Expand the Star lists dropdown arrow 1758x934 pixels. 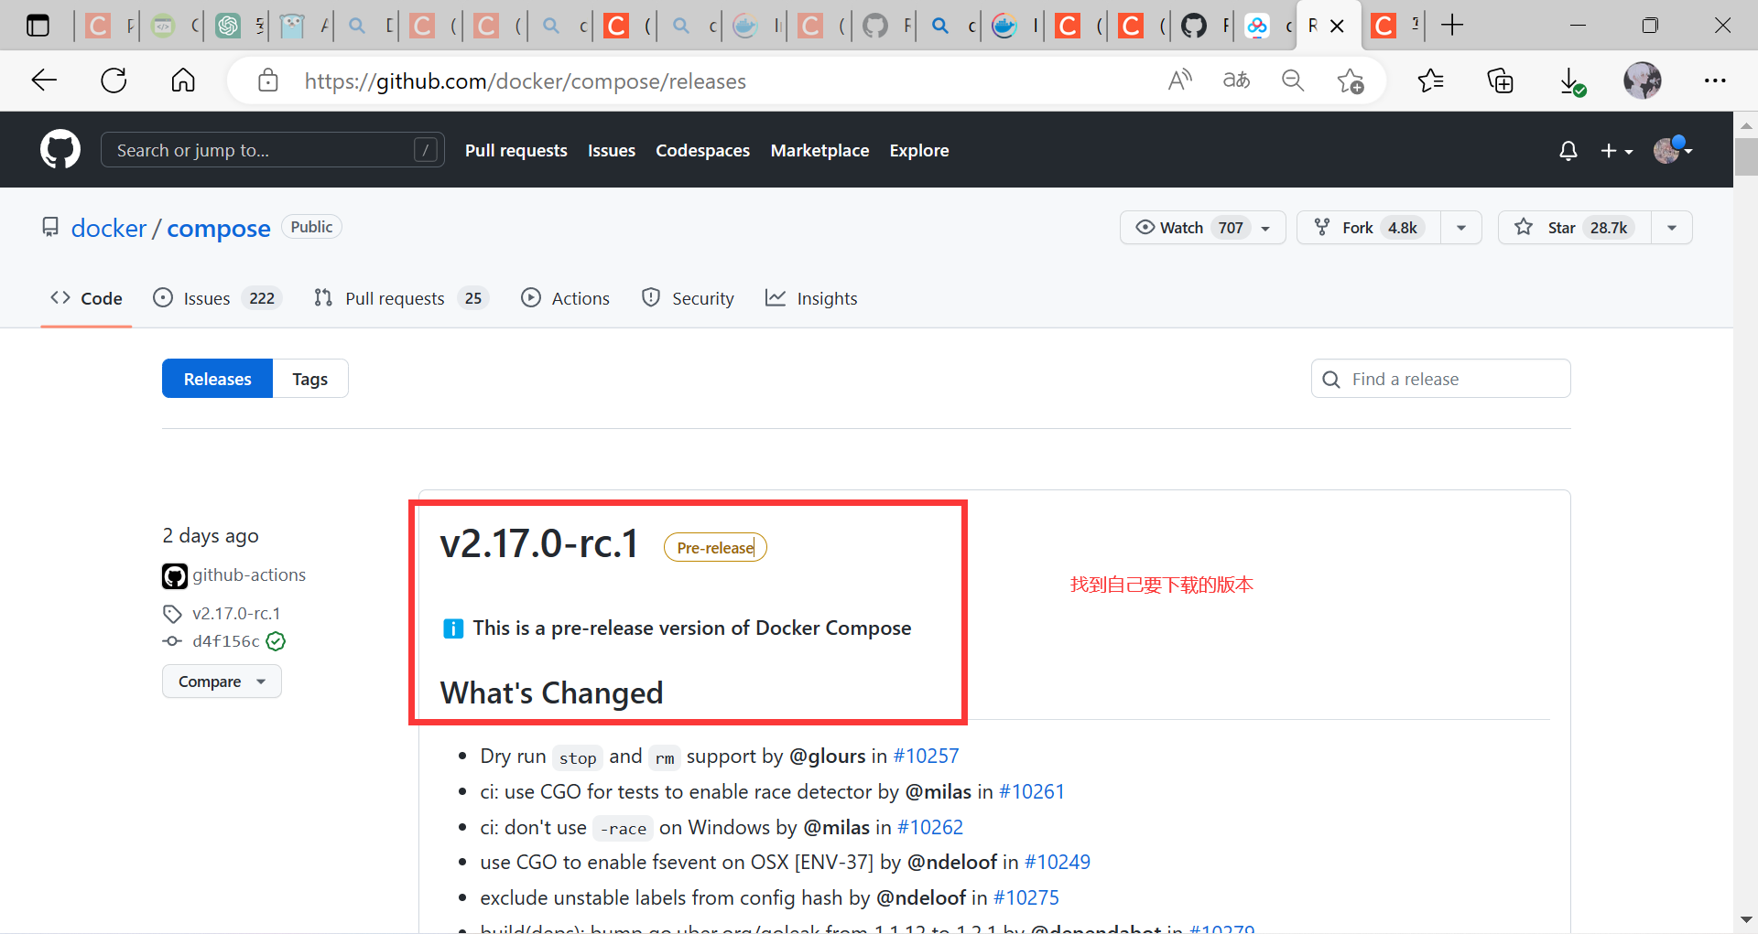point(1672,228)
